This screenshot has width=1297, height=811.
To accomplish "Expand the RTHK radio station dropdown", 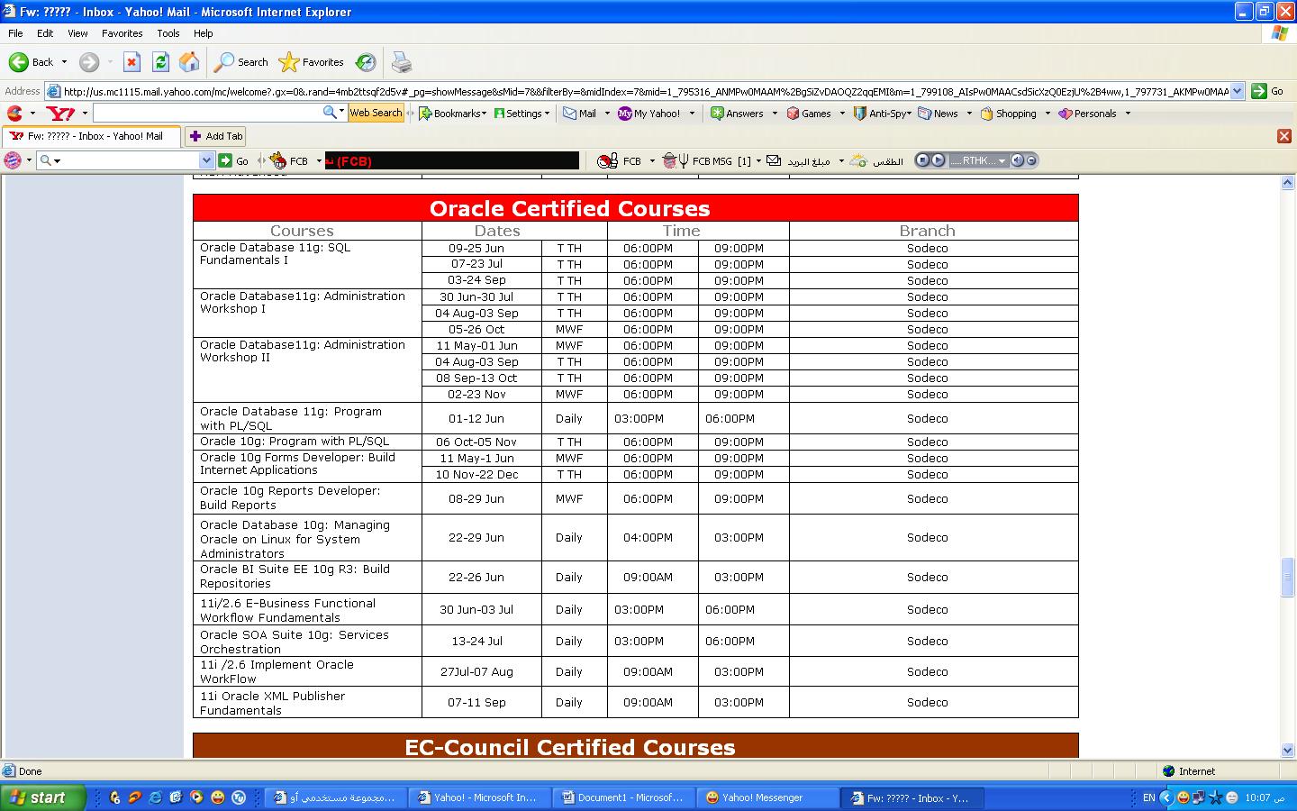I will (x=1002, y=160).
